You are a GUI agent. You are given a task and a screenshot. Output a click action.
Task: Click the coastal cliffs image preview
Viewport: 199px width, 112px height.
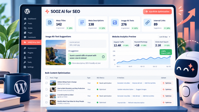pyautogui.click(x=56, y=52)
